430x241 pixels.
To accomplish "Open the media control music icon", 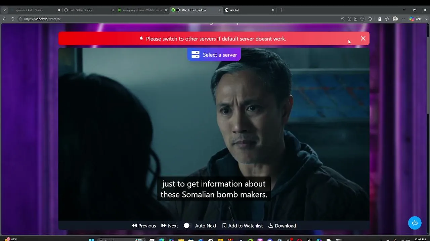I will coord(379,19).
